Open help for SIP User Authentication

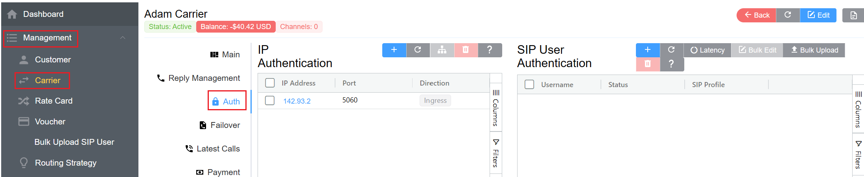[672, 64]
